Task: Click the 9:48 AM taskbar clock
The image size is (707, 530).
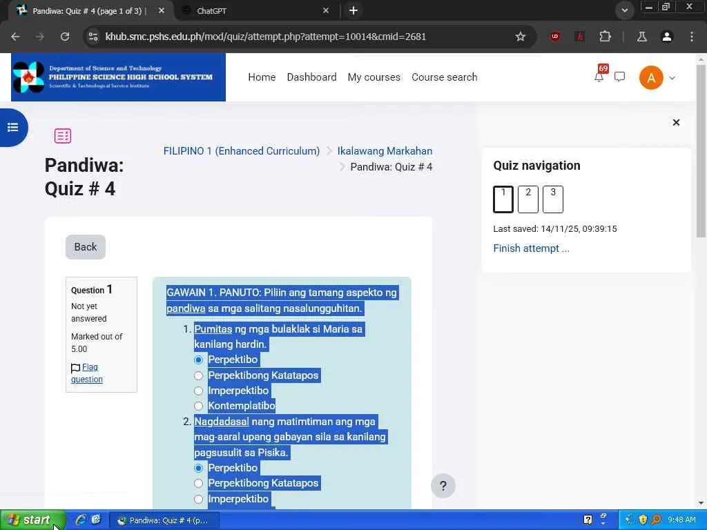Action: pyautogui.click(x=681, y=520)
